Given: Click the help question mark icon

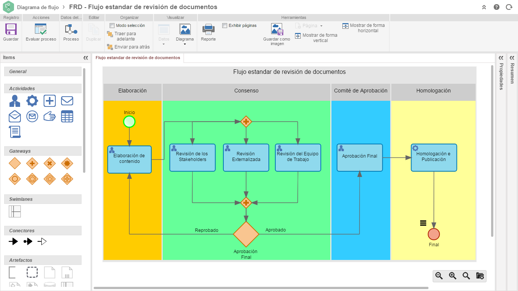Looking at the screenshot, I should tap(496, 7).
